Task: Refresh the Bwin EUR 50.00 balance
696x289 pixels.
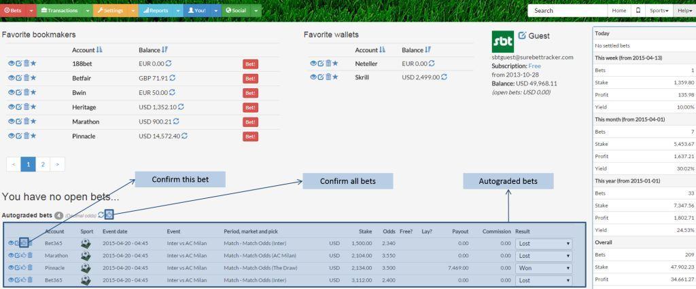Action: coord(172,92)
